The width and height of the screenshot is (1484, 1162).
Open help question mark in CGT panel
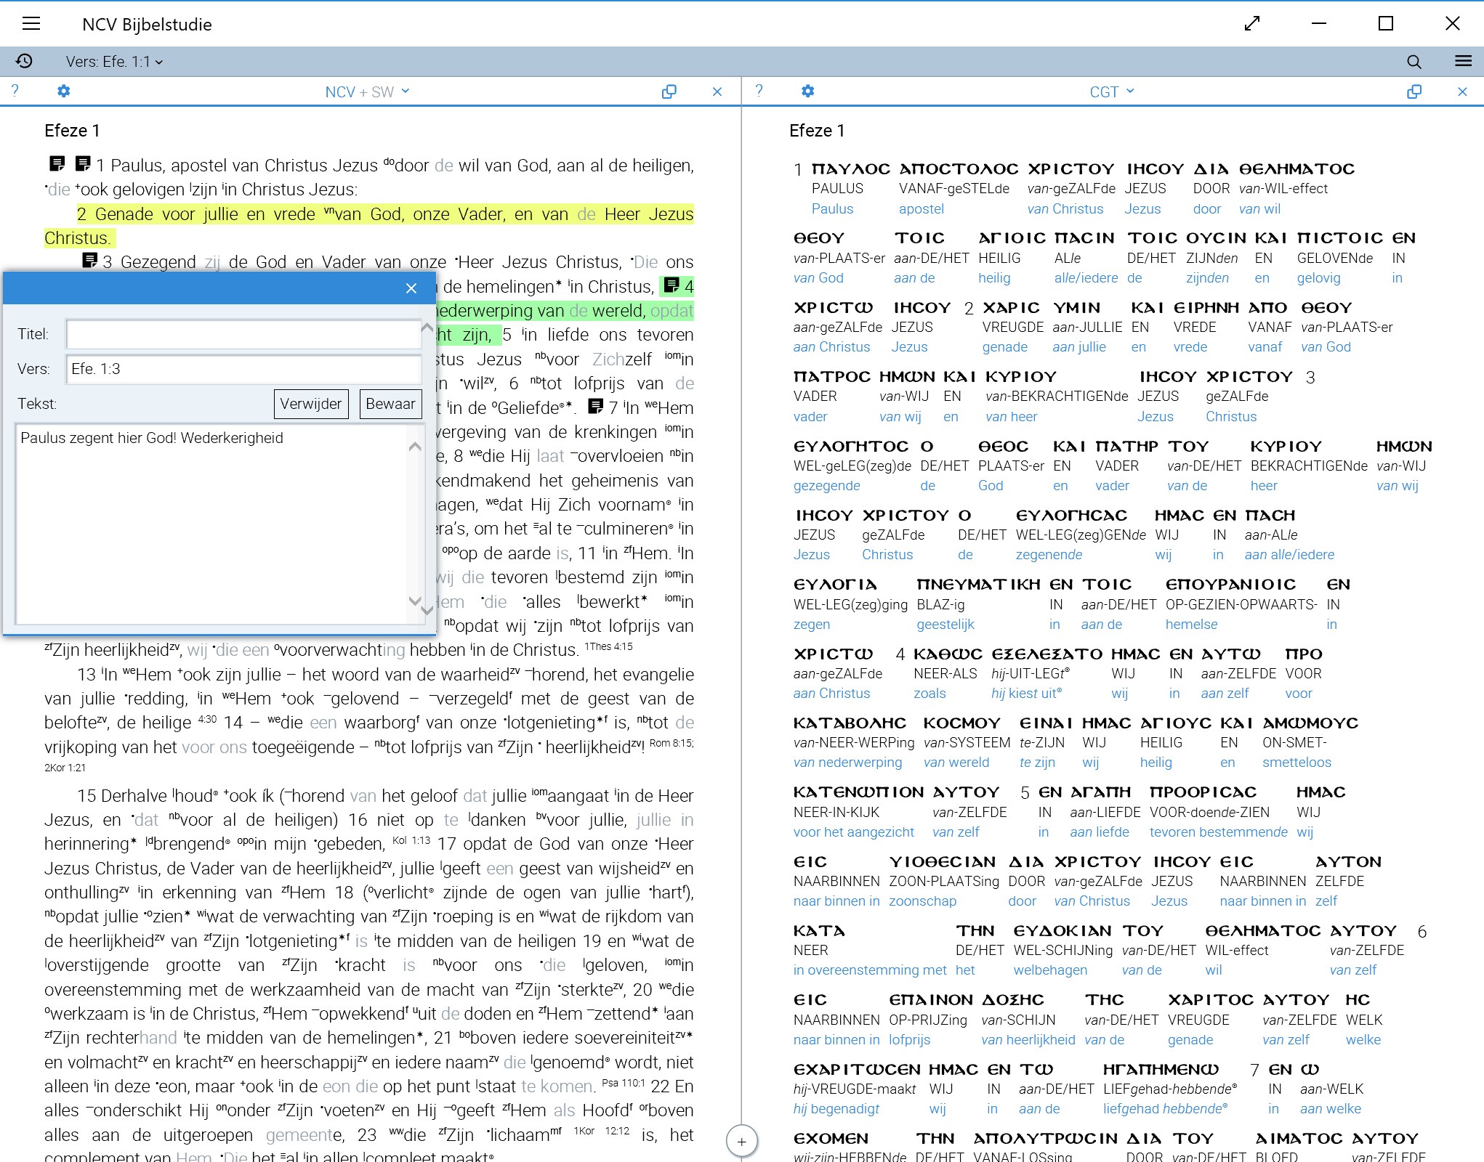pyautogui.click(x=759, y=91)
